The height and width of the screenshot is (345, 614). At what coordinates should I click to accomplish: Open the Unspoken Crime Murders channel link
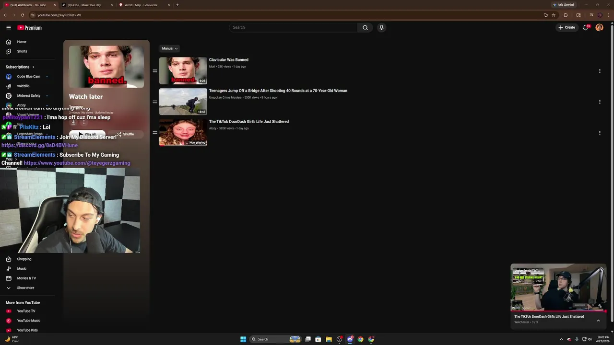(225, 98)
